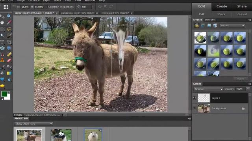Select the Eyedropper tool

9,23
